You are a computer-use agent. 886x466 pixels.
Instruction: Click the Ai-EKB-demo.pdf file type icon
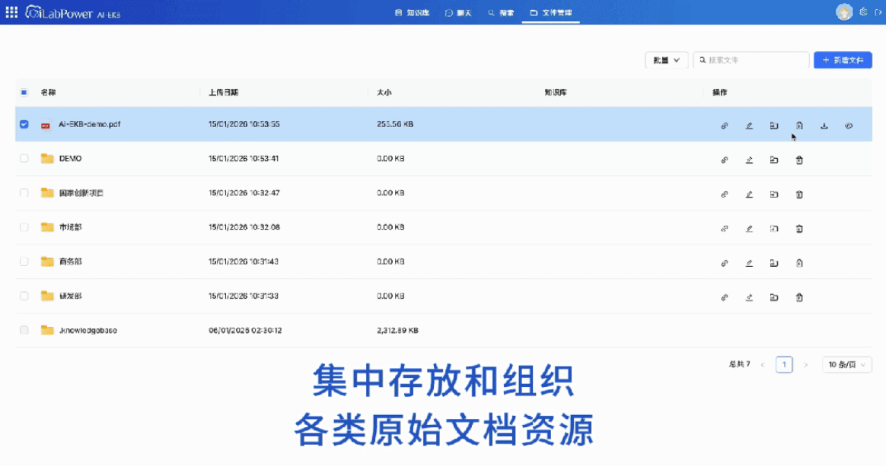45,125
